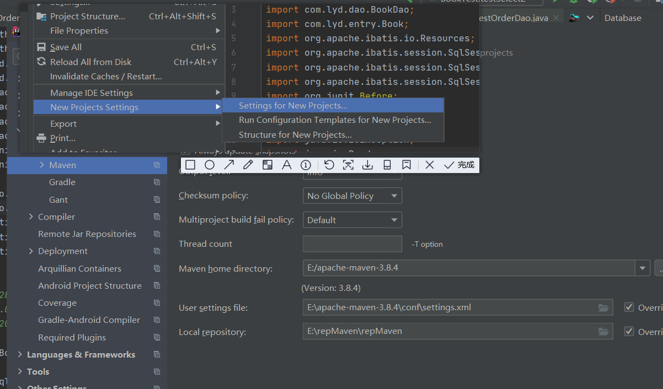Screen dimensions: 663x389
Task: Open the Maven home directory dropdown arrow
Action: pyautogui.click(x=642, y=269)
